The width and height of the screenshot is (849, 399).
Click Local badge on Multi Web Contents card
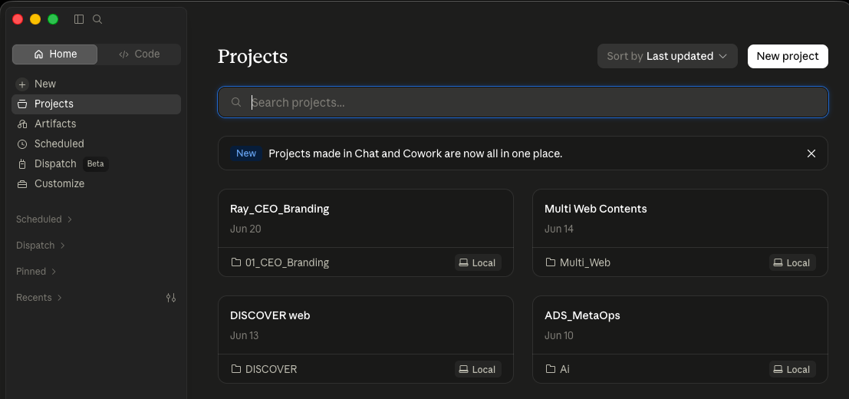pyautogui.click(x=793, y=262)
